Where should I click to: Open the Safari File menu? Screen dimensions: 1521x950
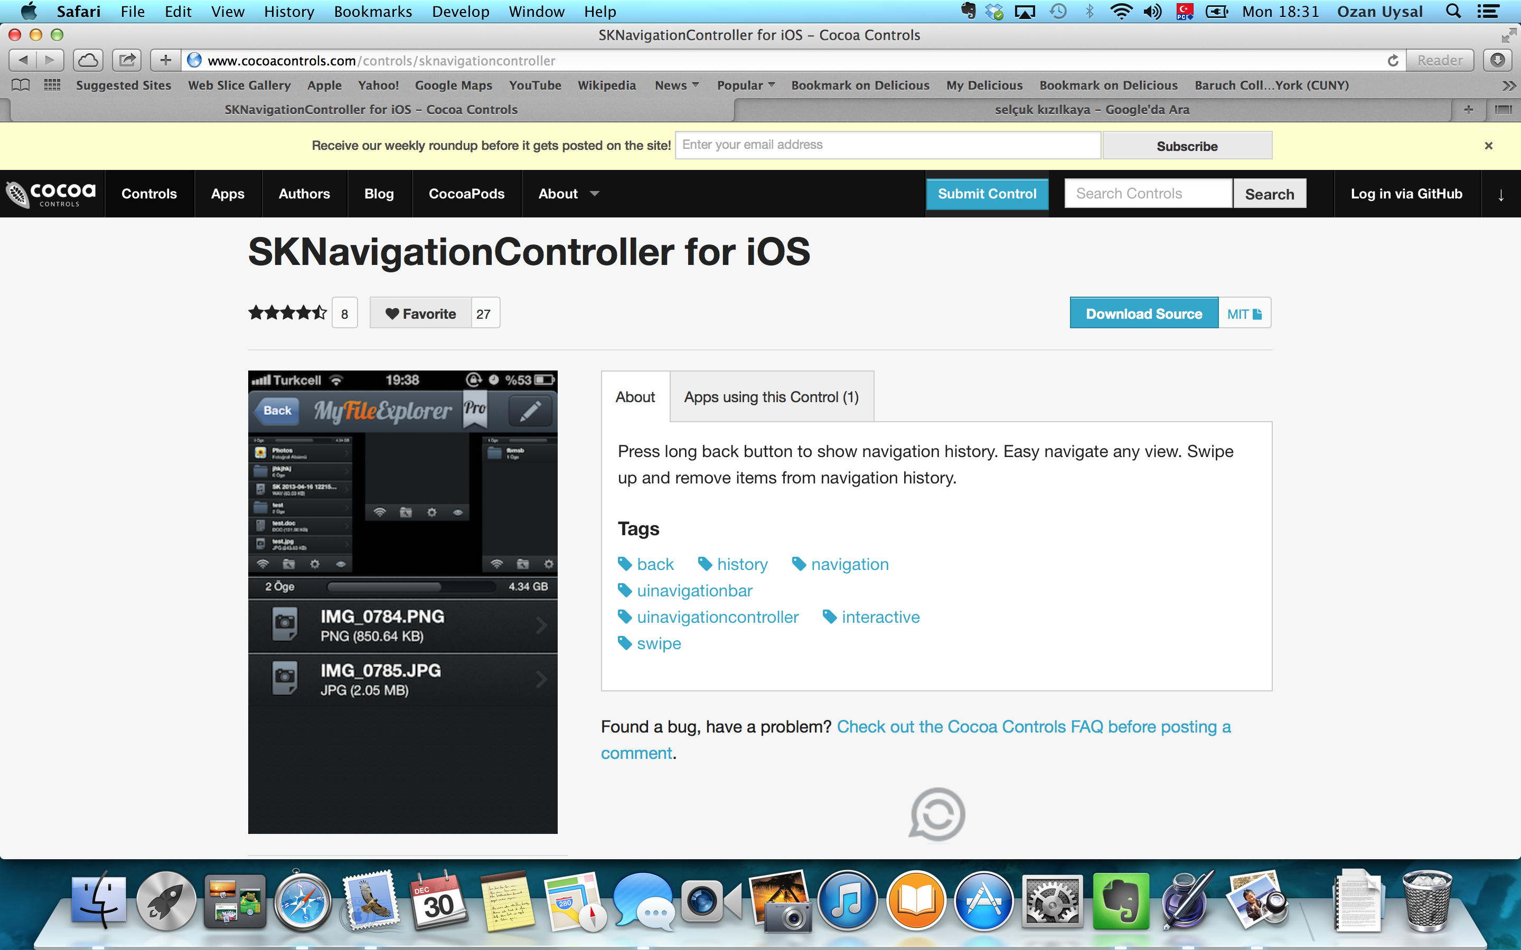coord(133,11)
